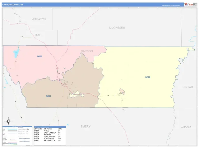Click the WASATCH county label

(39, 19)
